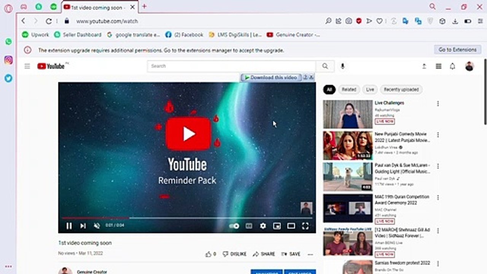Open New Punjabi Comedy Movie thumbnail
The width and height of the screenshot is (487, 274).
click(x=348, y=145)
